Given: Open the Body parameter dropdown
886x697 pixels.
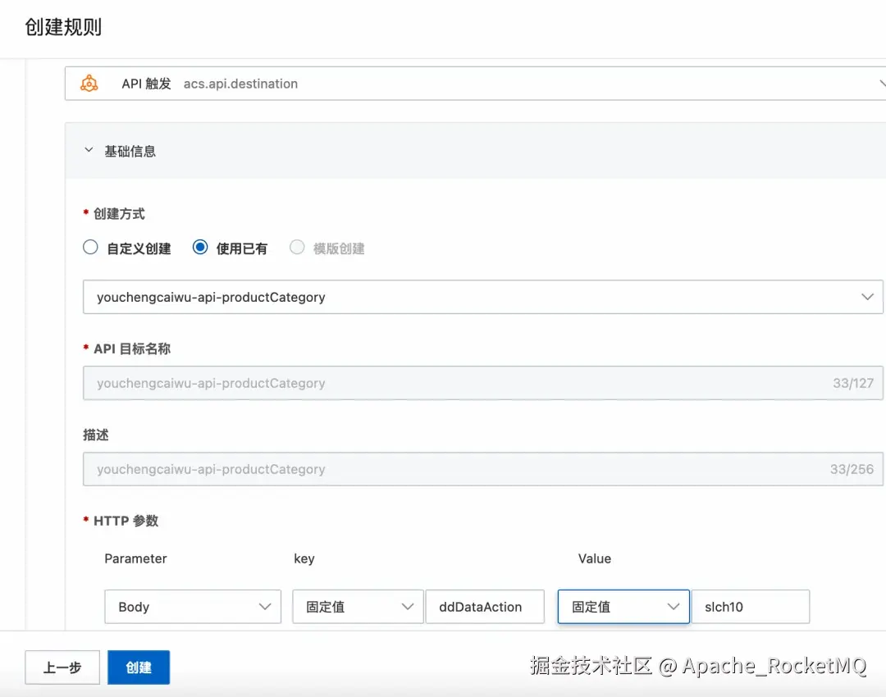Looking at the screenshot, I should click(x=193, y=607).
